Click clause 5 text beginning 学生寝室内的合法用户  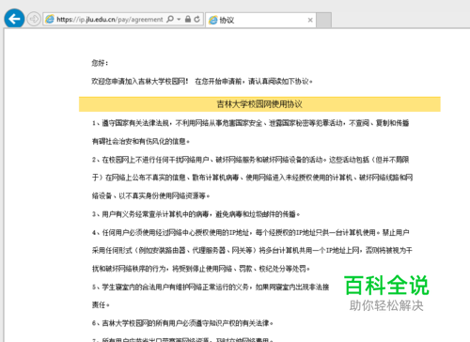[211, 296]
